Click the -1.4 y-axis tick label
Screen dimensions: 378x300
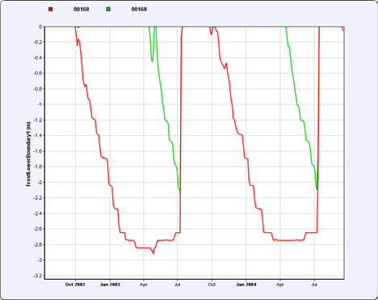pyautogui.click(x=38, y=136)
